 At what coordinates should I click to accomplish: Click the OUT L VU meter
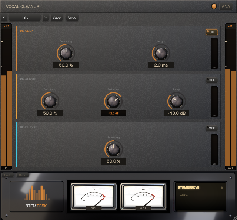(94, 196)
